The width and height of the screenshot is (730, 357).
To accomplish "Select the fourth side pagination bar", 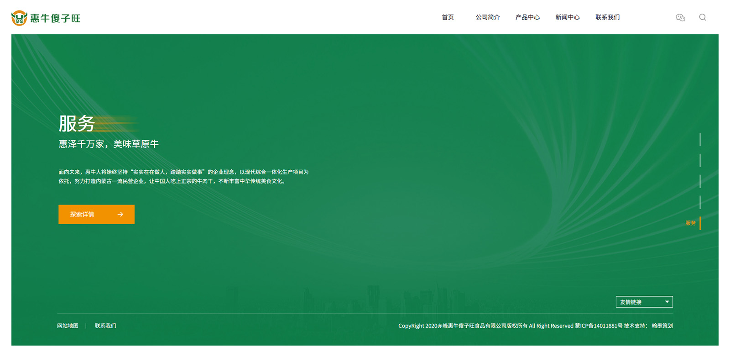I will 700,202.
